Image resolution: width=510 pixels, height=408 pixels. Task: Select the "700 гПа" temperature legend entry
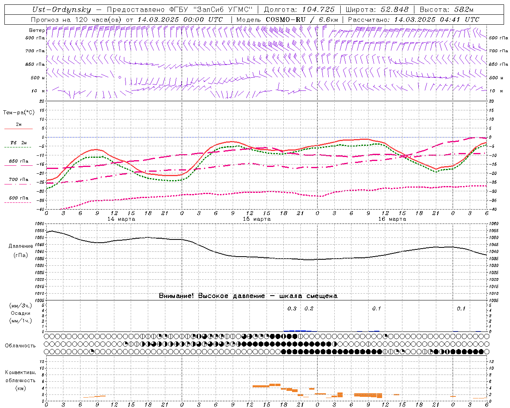[x=18, y=180]
